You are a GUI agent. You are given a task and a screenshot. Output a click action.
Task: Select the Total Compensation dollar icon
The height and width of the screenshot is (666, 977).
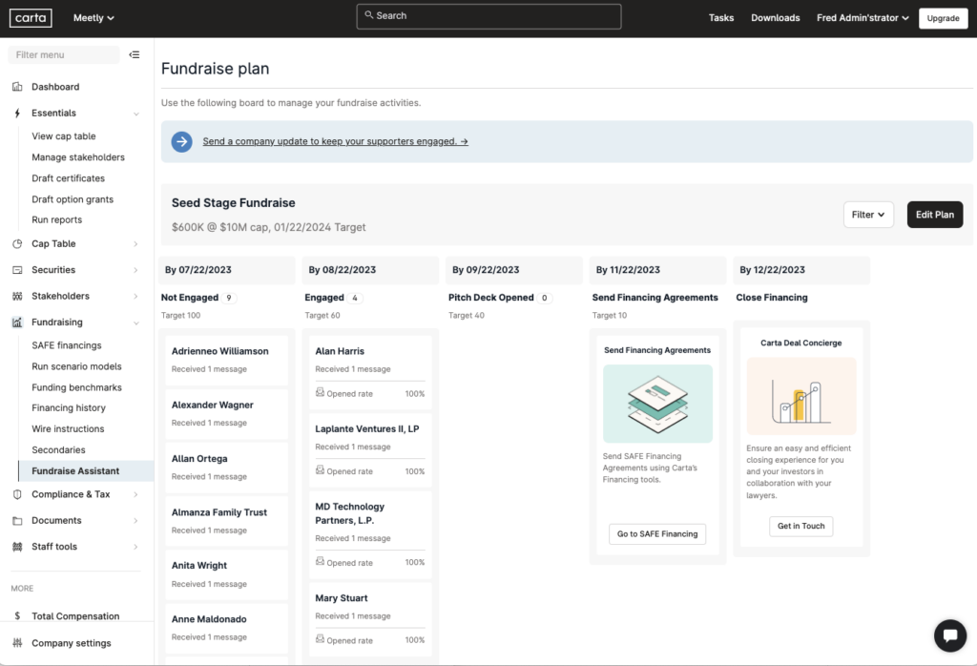point(17,616)
